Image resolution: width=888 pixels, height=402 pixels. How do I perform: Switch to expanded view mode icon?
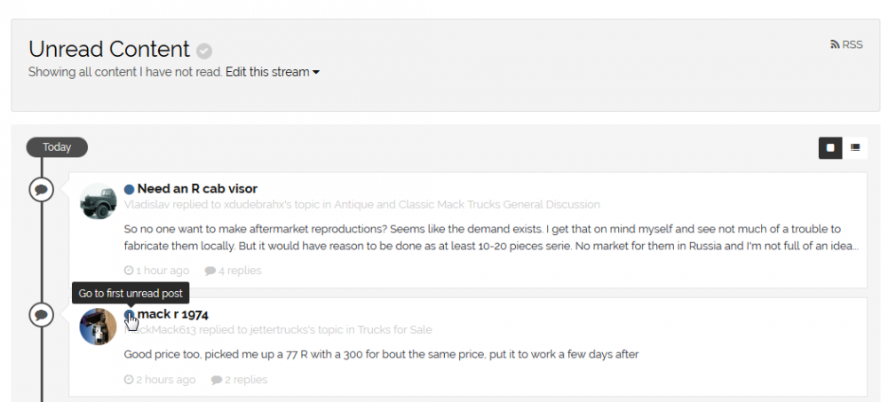(830, 148)
